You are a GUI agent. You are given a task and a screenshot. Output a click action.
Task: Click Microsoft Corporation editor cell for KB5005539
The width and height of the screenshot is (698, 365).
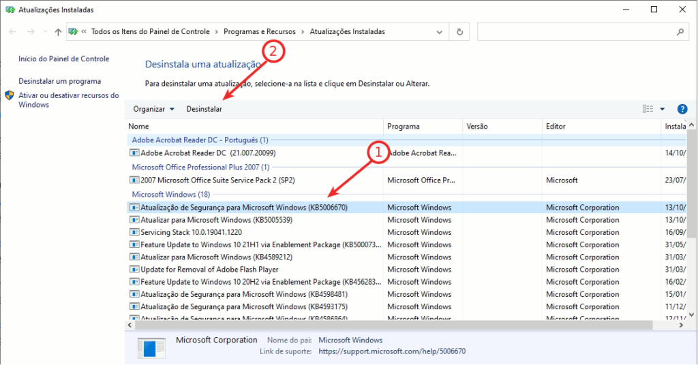pyautogui.click(x=582, y=220)
